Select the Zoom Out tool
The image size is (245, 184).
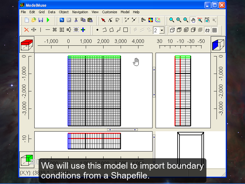(x=185, y=20)
